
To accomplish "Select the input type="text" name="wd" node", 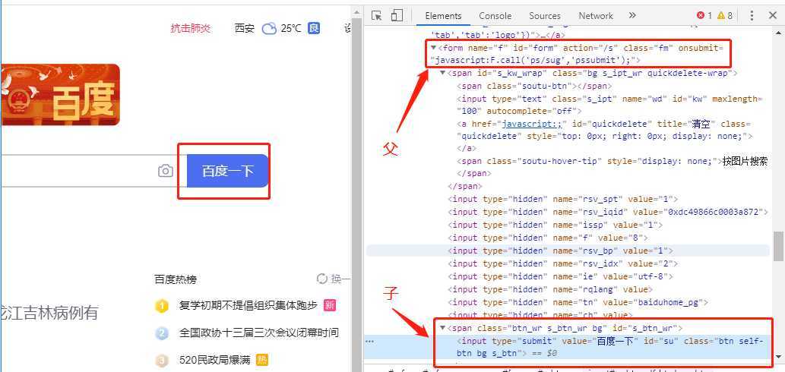I will pyautogui.click(x=609, y=105).
